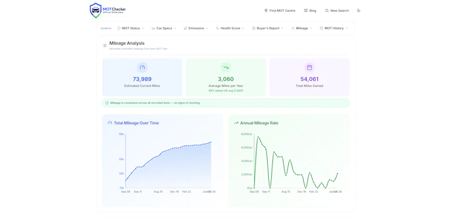Screen dimensions: 452x222
Task: Click the book icon next to Blog
Action: (x=306, y=10)
